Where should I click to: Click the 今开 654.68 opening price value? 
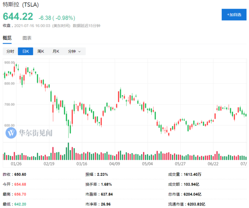(x=20, y=185)
